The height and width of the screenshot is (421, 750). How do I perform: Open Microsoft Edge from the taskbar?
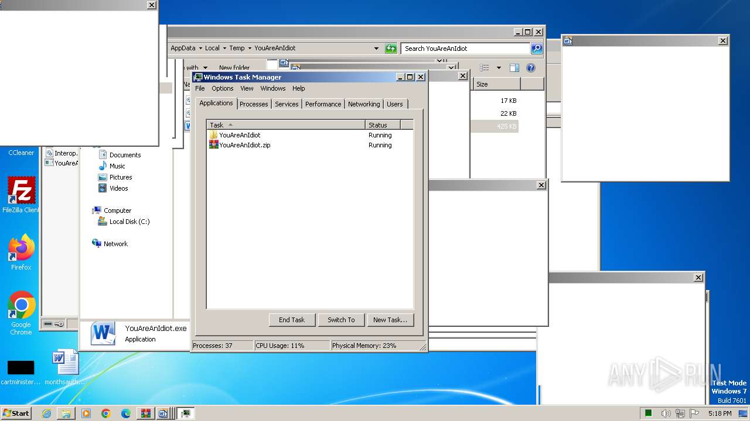[x=126, y=413]
